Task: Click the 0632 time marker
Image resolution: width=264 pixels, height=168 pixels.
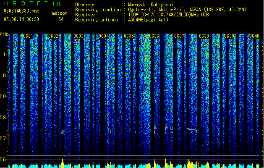Action: click(53, 36)
